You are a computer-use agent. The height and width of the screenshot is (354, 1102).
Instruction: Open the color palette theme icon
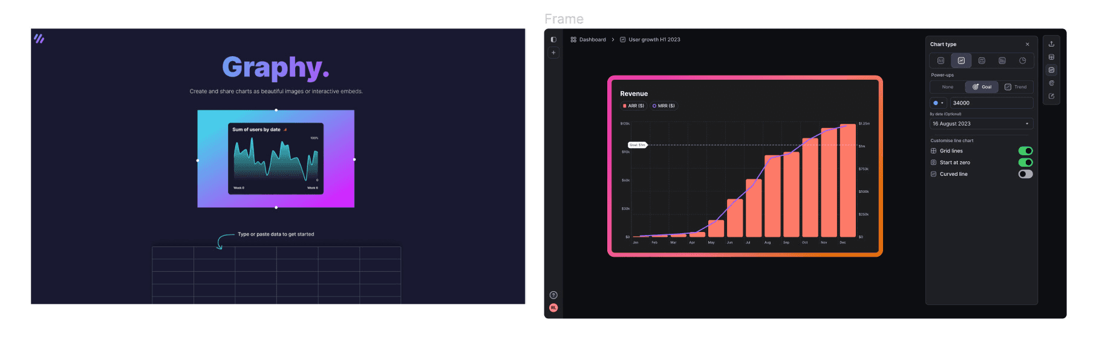click(x=1051, y=83)
